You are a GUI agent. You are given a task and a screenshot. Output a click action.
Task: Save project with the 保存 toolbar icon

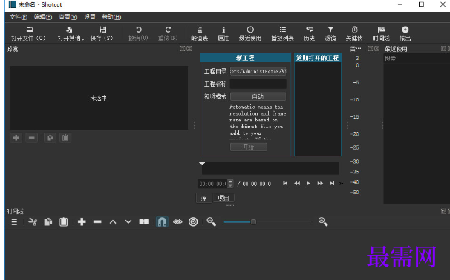click(102, 33)
